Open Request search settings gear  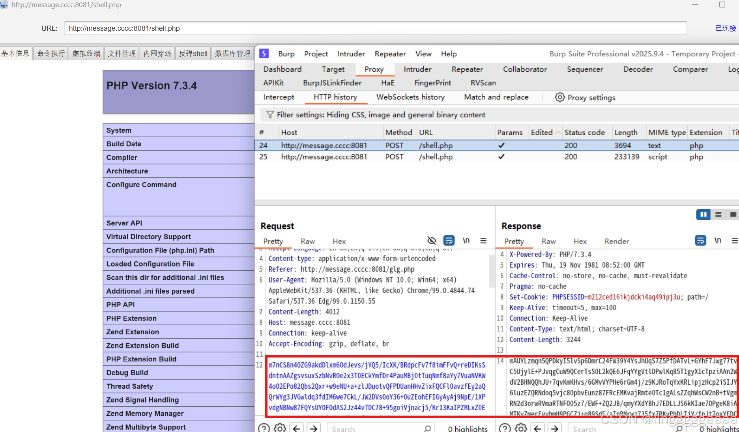click(x=280, y=428)
